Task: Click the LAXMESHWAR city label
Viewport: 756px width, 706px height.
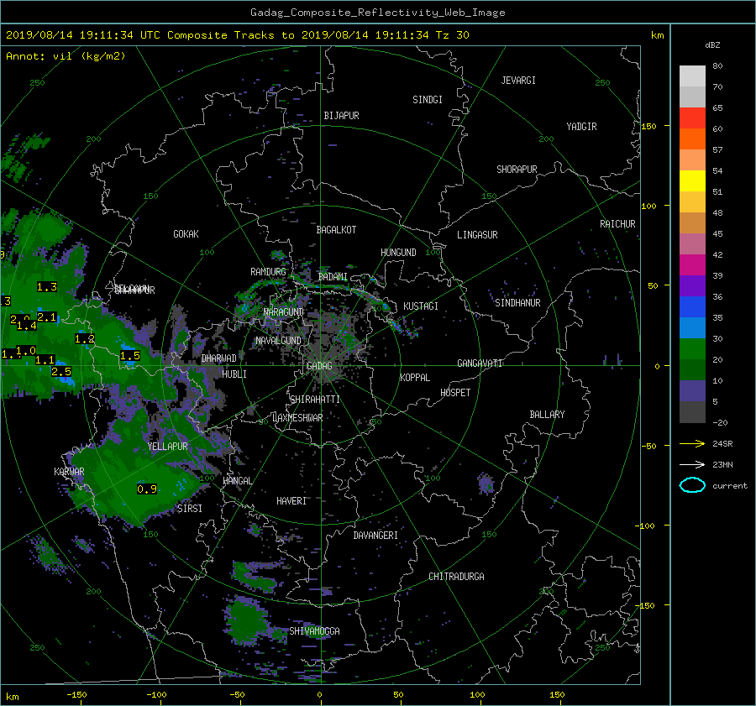Action: point(297,418)
